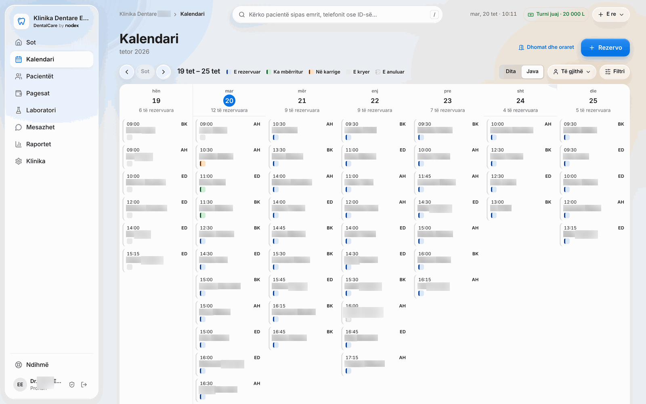Select the Kalendari sidebar item
The width and height of the screenshot is (646, 404).
pos(52,59)
